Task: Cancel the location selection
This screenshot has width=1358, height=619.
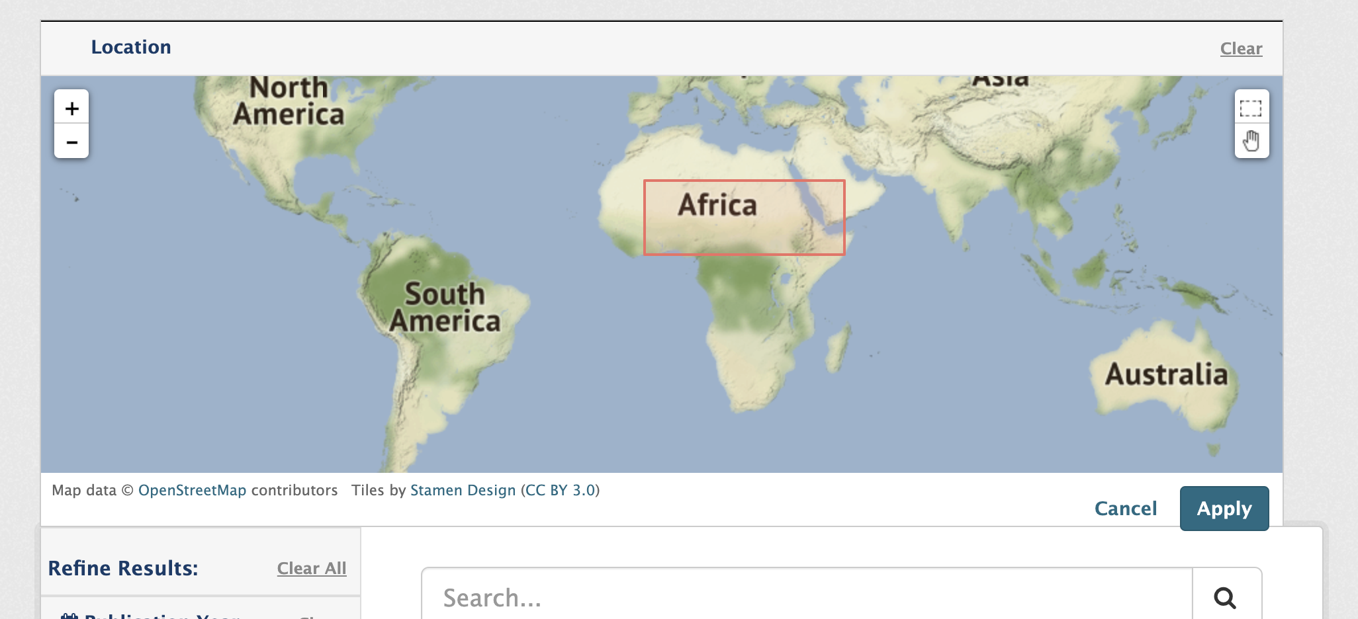Action: (x=1125, y=508)
